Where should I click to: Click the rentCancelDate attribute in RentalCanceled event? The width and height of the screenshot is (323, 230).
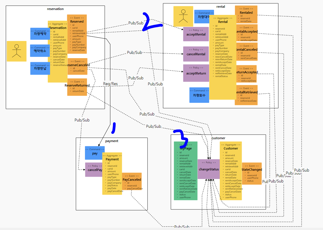tap(249, 58)
